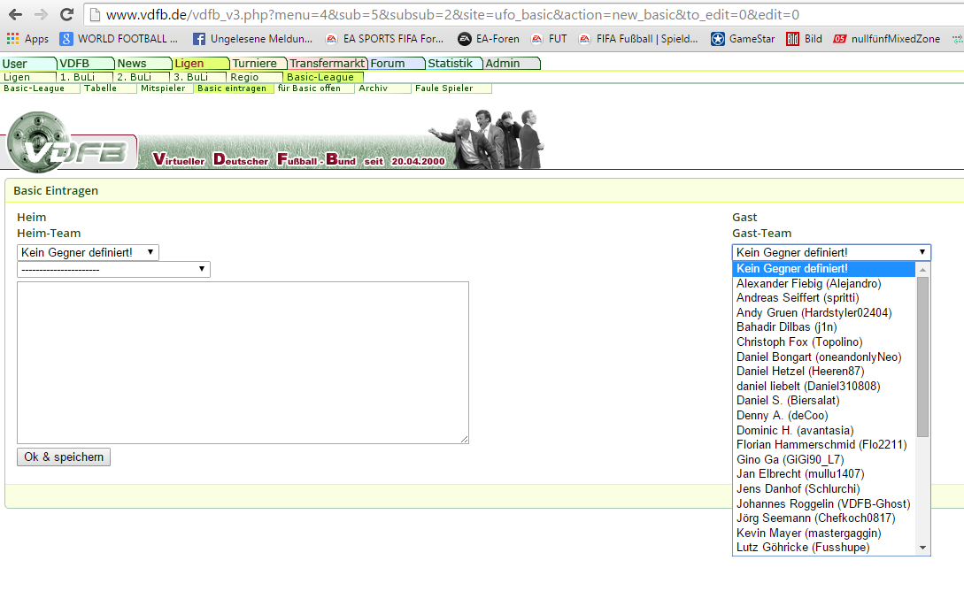964x591 pixels.
Task: Open the Facebook Ungelesene Meldungen bookmark
Action: pos(251,39)
